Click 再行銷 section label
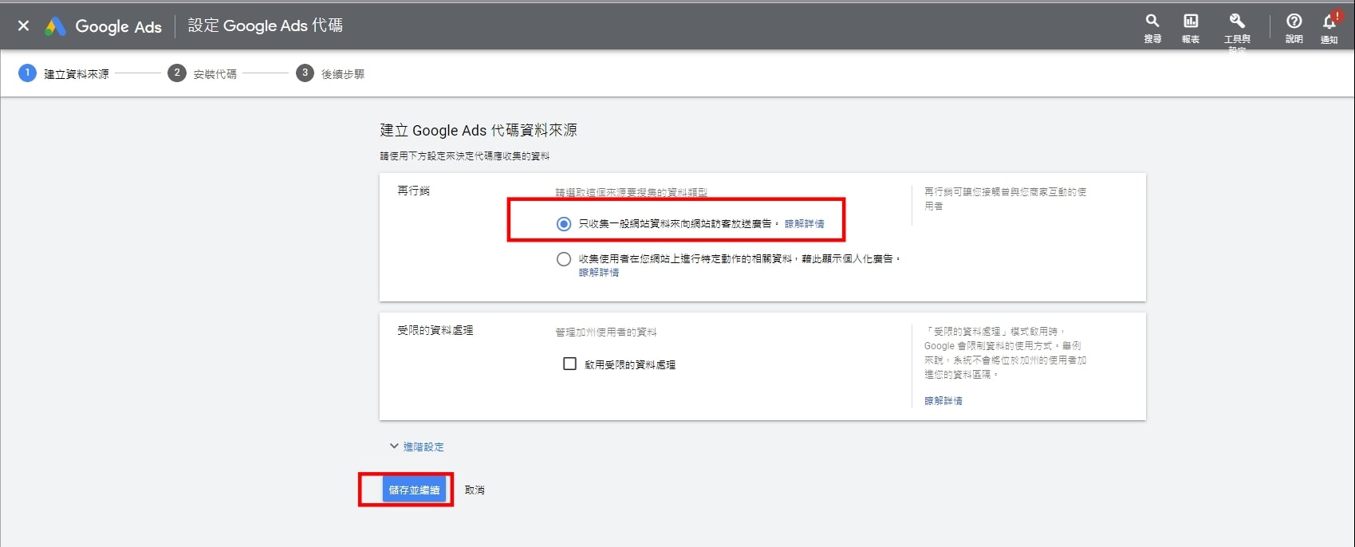The image size is (1355, 547). (413, 191)
